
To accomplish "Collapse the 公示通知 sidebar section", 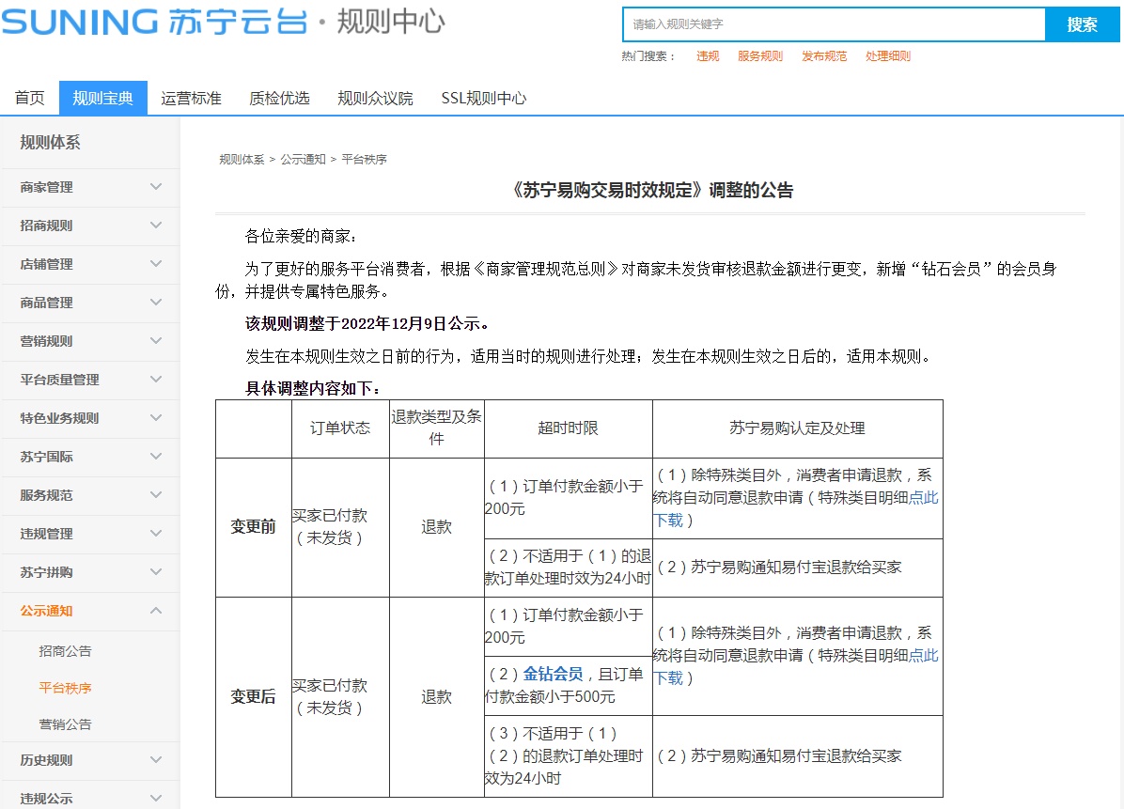I will coord(90,612).
